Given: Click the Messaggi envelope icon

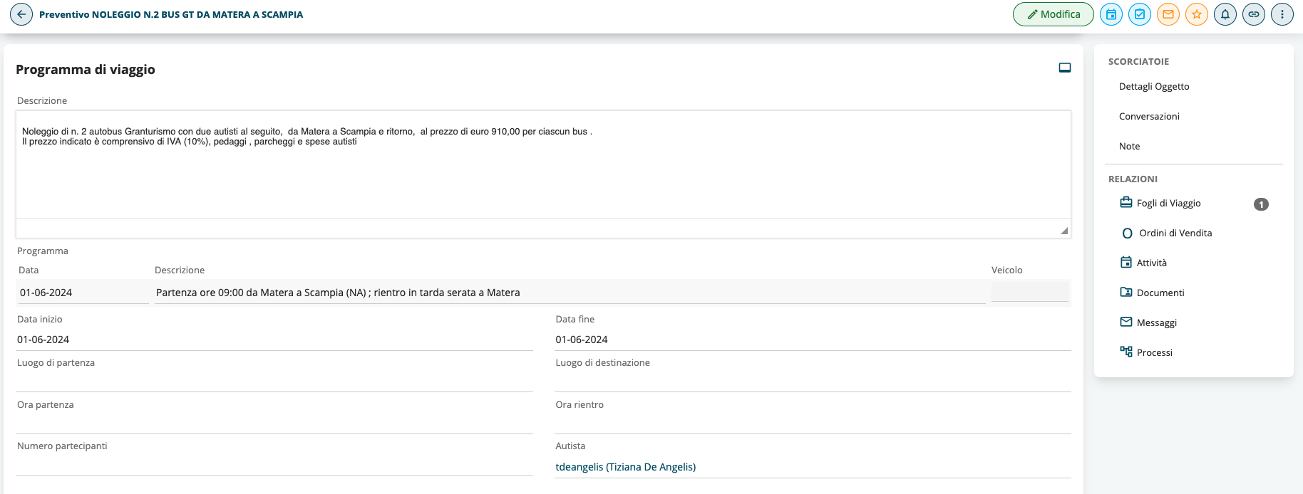Looking at the screenshot, I should point(1126,322).
